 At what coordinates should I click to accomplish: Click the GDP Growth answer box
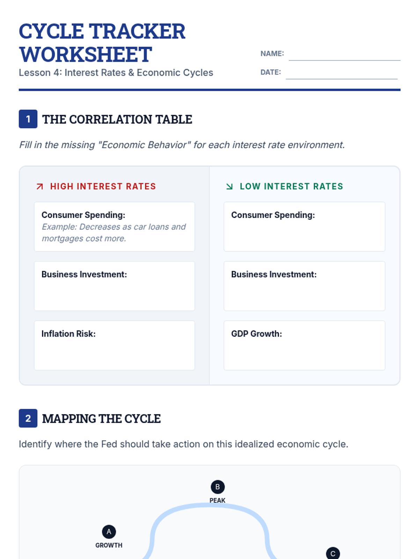pyautogui.click(x=304, y=346)
